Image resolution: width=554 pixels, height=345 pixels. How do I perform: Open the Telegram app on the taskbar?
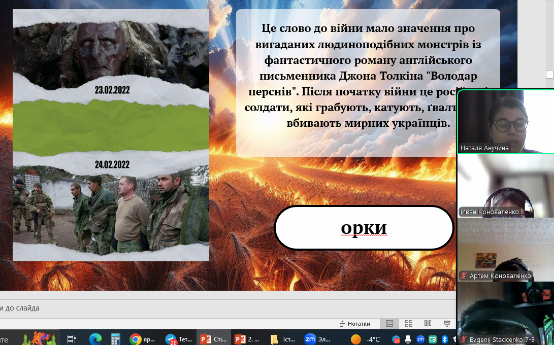178,339
